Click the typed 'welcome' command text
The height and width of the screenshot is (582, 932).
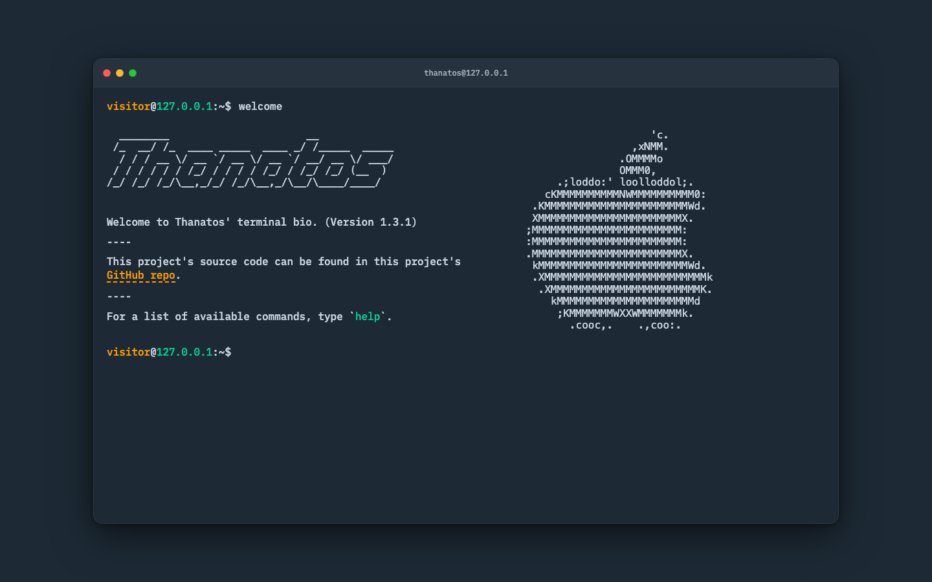point(260,106)
